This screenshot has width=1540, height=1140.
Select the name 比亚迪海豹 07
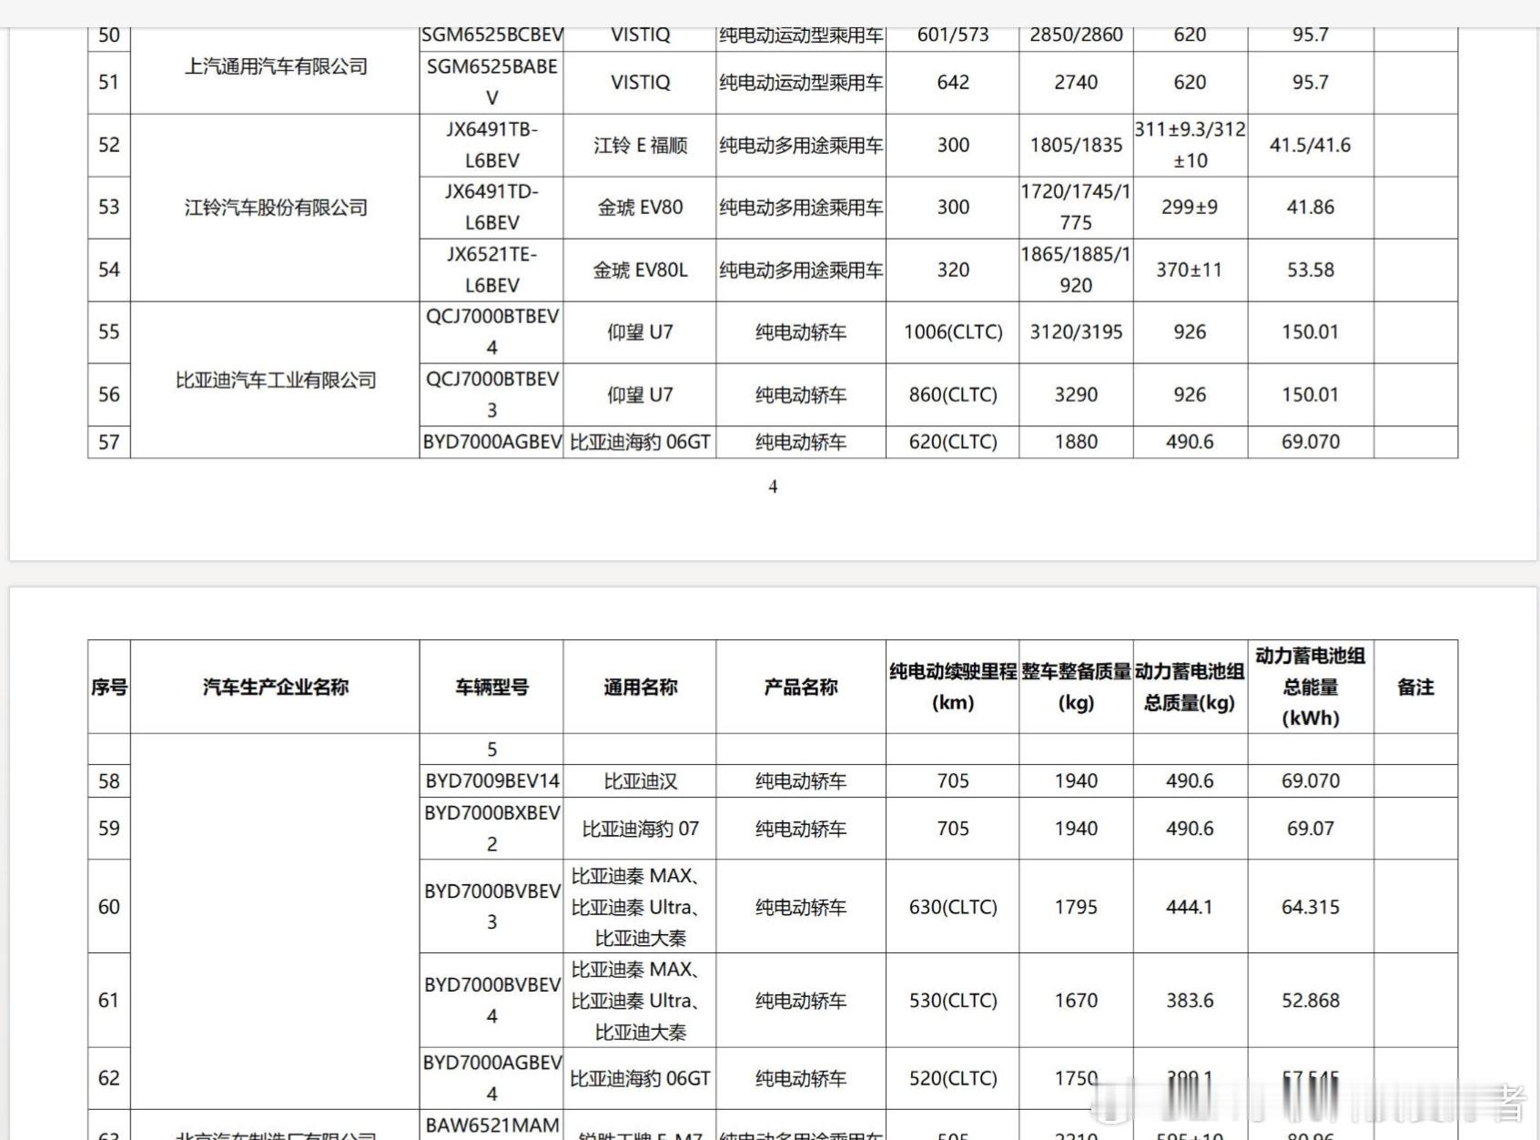tap(640, 829)
